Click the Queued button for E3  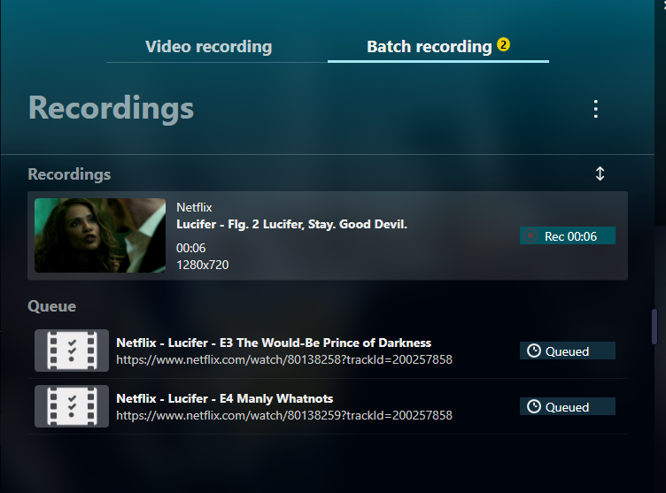[568, 350]
